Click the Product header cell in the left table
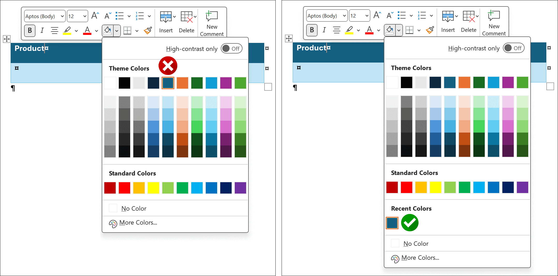The height and width of the screenshot is (276, 558). click(x=56, y=53)
